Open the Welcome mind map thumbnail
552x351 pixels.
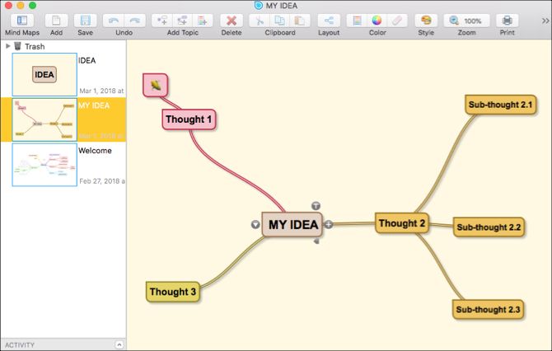click(x=44, y=165)
